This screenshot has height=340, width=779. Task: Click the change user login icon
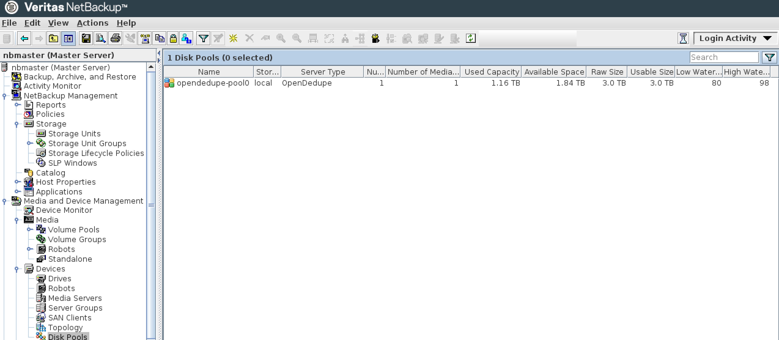pyautogui.click(x=187, y=38)
